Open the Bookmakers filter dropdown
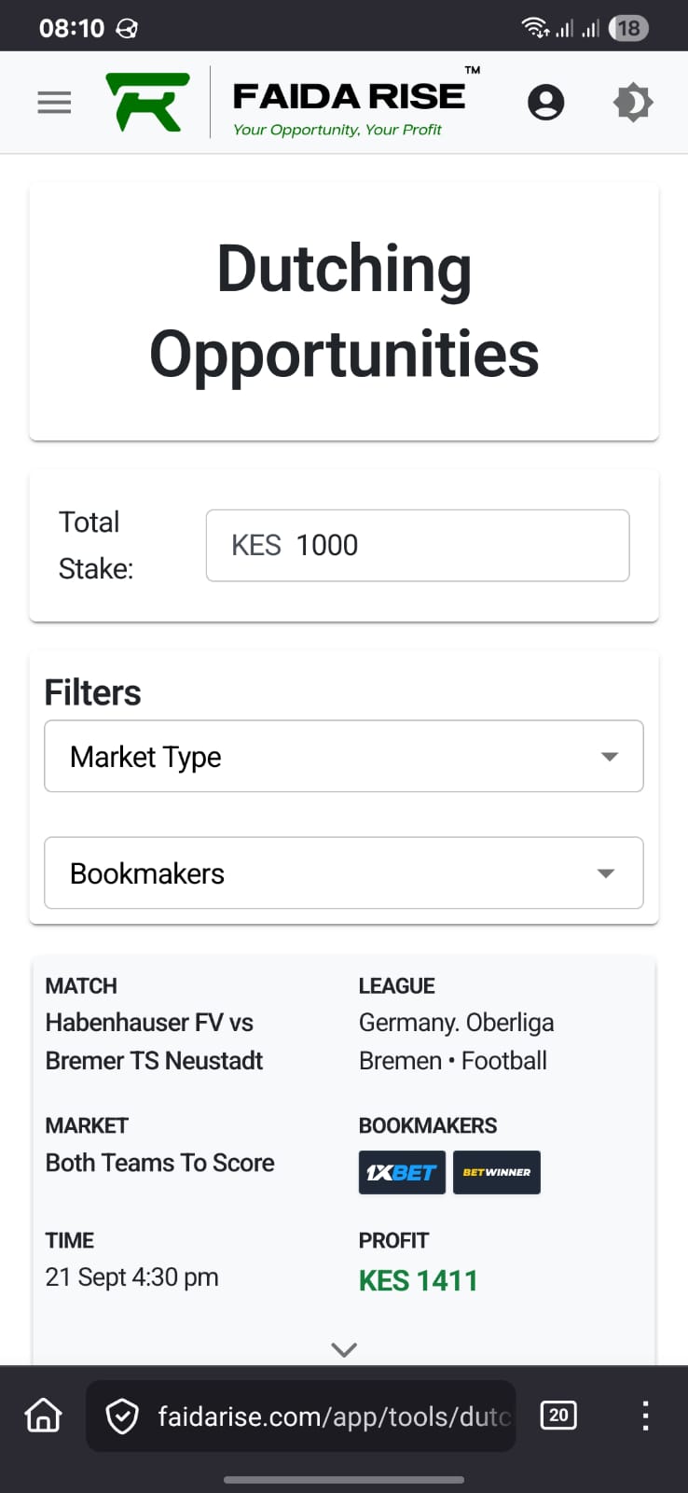Image resolution: width=688 pixels, height=1493 pixels. coord(343,872)
